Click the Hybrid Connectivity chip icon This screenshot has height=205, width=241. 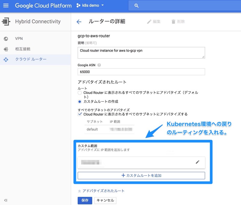[6, 21]
